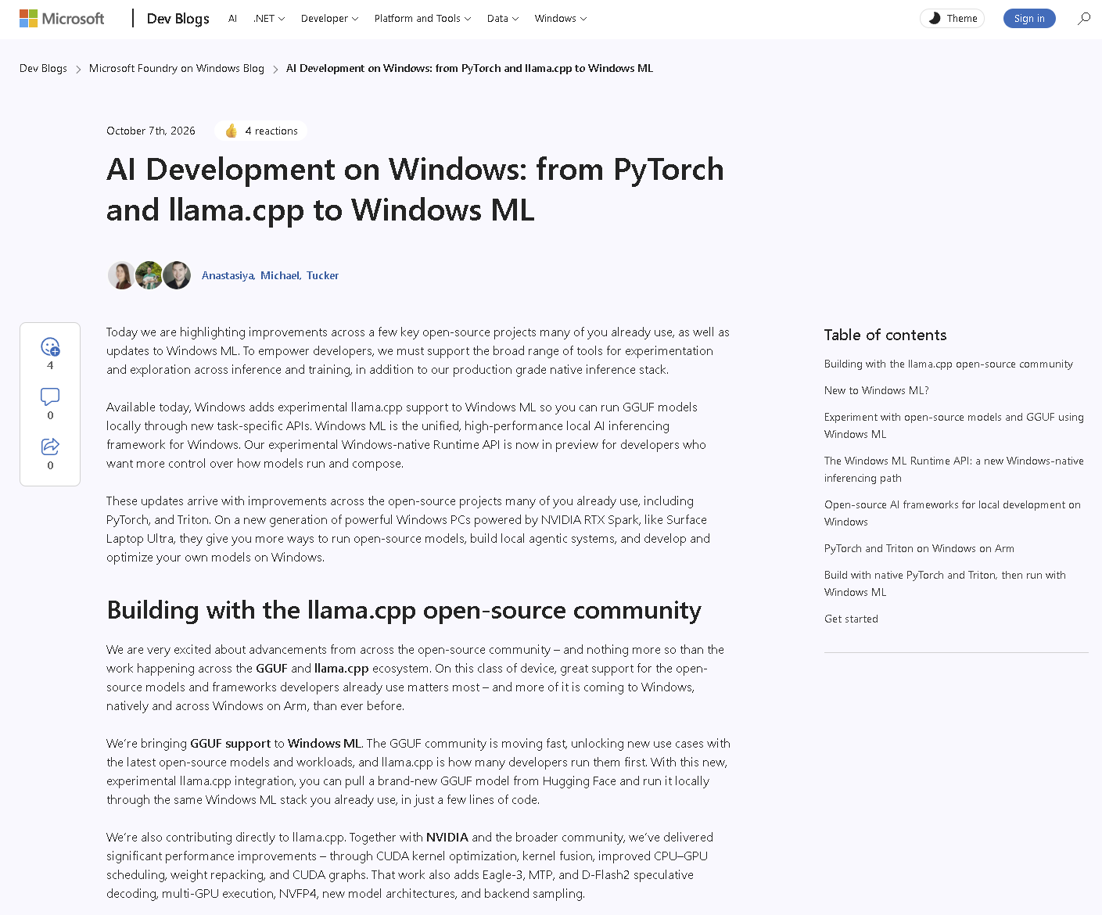The height and width of the screenshot is (915, 1102).
Task: Jump to 'Building with the llama.cpp' contents link
Action: (x=949, y=364)
